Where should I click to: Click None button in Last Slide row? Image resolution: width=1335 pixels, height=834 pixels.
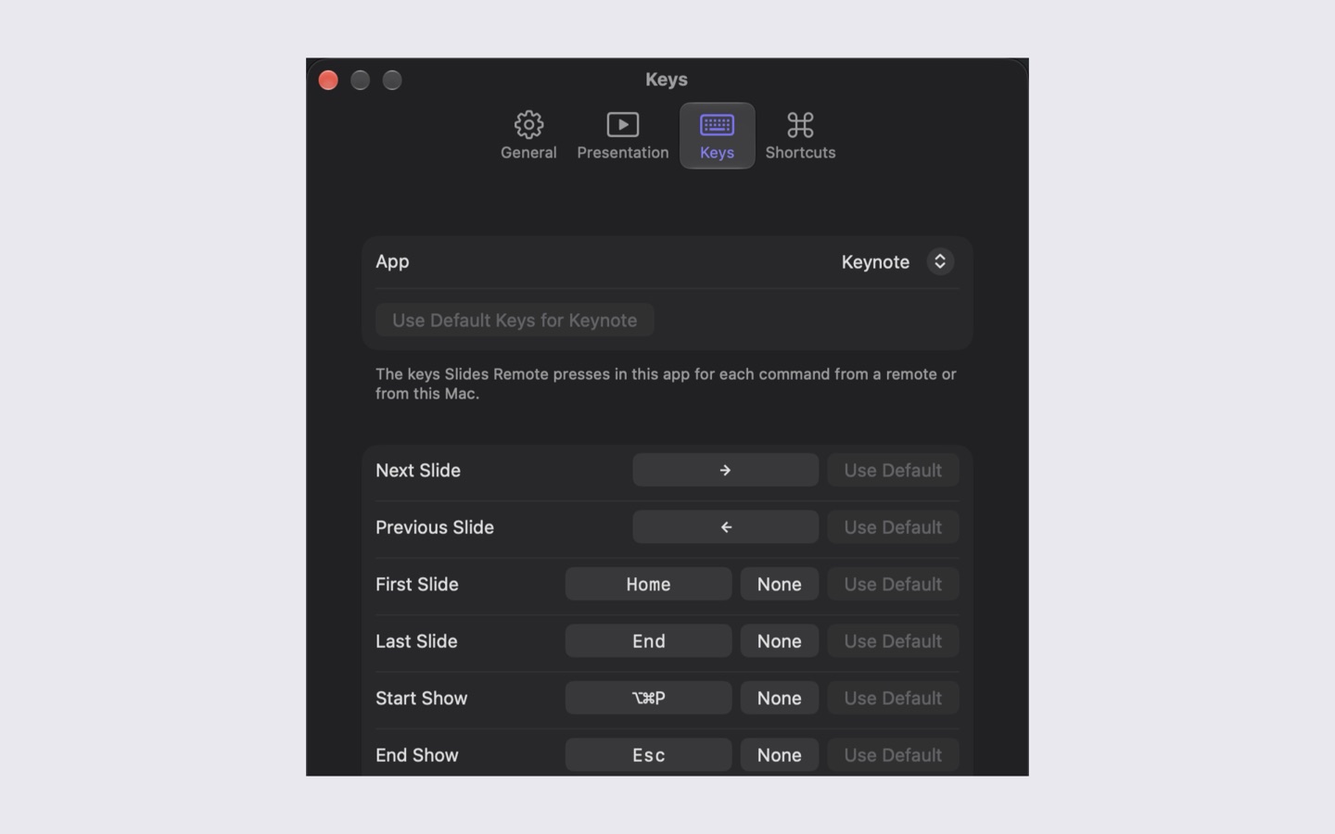779,641
